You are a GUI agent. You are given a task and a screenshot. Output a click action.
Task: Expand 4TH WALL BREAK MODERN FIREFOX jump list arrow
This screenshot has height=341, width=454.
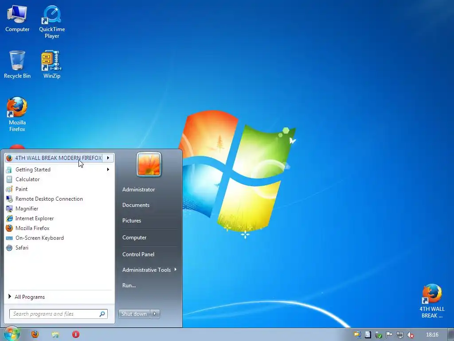[x=108, y=158]
